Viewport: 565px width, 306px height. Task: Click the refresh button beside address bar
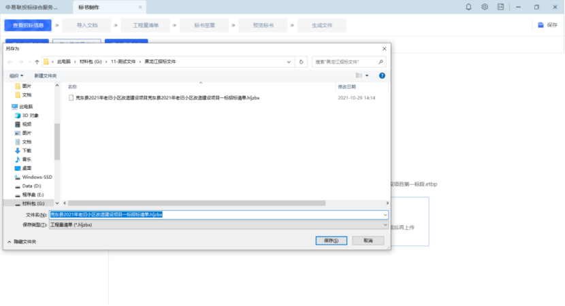(305, 62)
